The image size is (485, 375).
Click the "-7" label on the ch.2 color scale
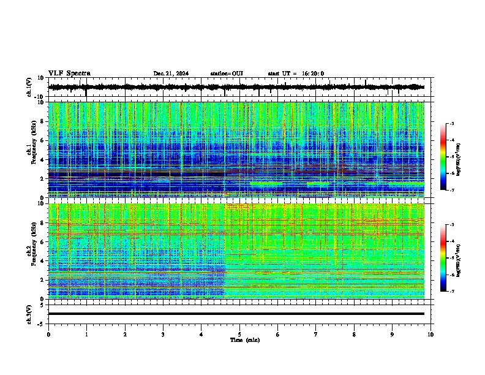[x=451, y=291]
